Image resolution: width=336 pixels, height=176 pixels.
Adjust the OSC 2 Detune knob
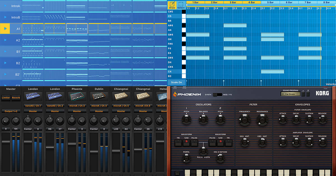point(220,158)
